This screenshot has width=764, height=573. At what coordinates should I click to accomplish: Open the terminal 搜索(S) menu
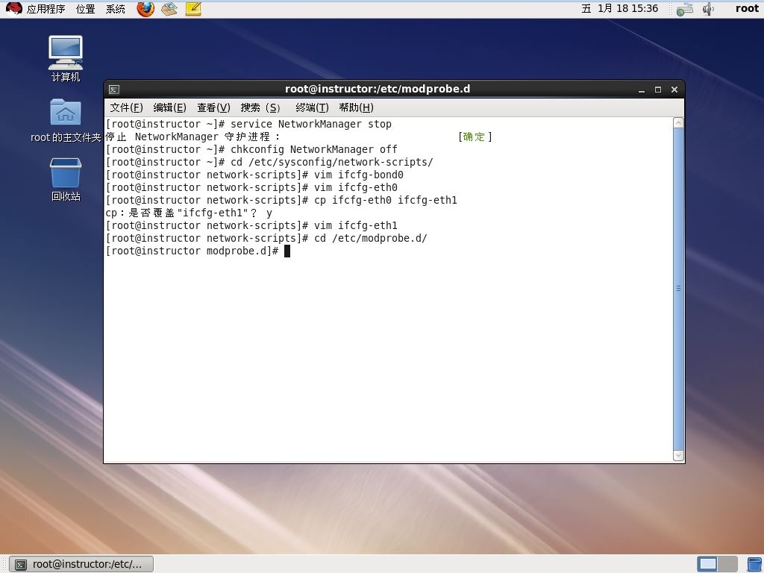[260, 107]
